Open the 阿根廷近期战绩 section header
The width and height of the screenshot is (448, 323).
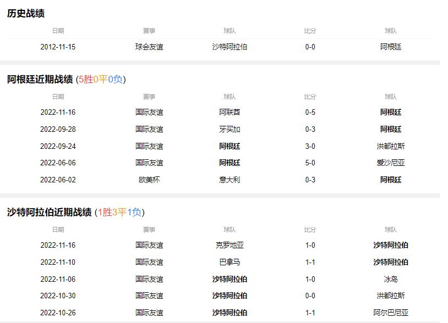40,79
